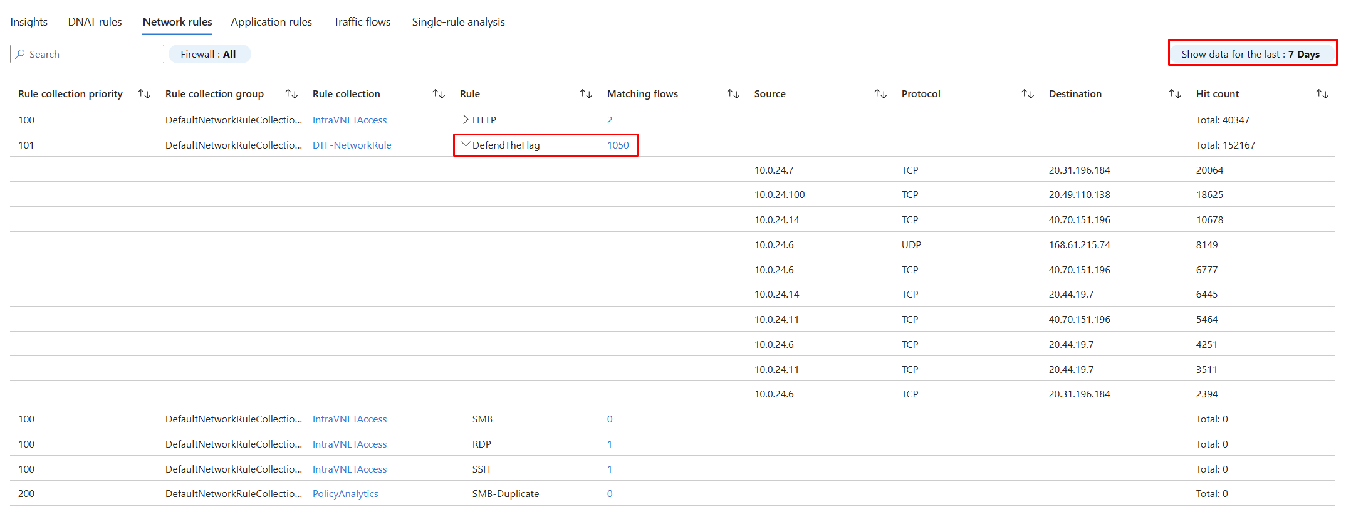Sort by Rule collection priority arrows icon

point(144,94)
